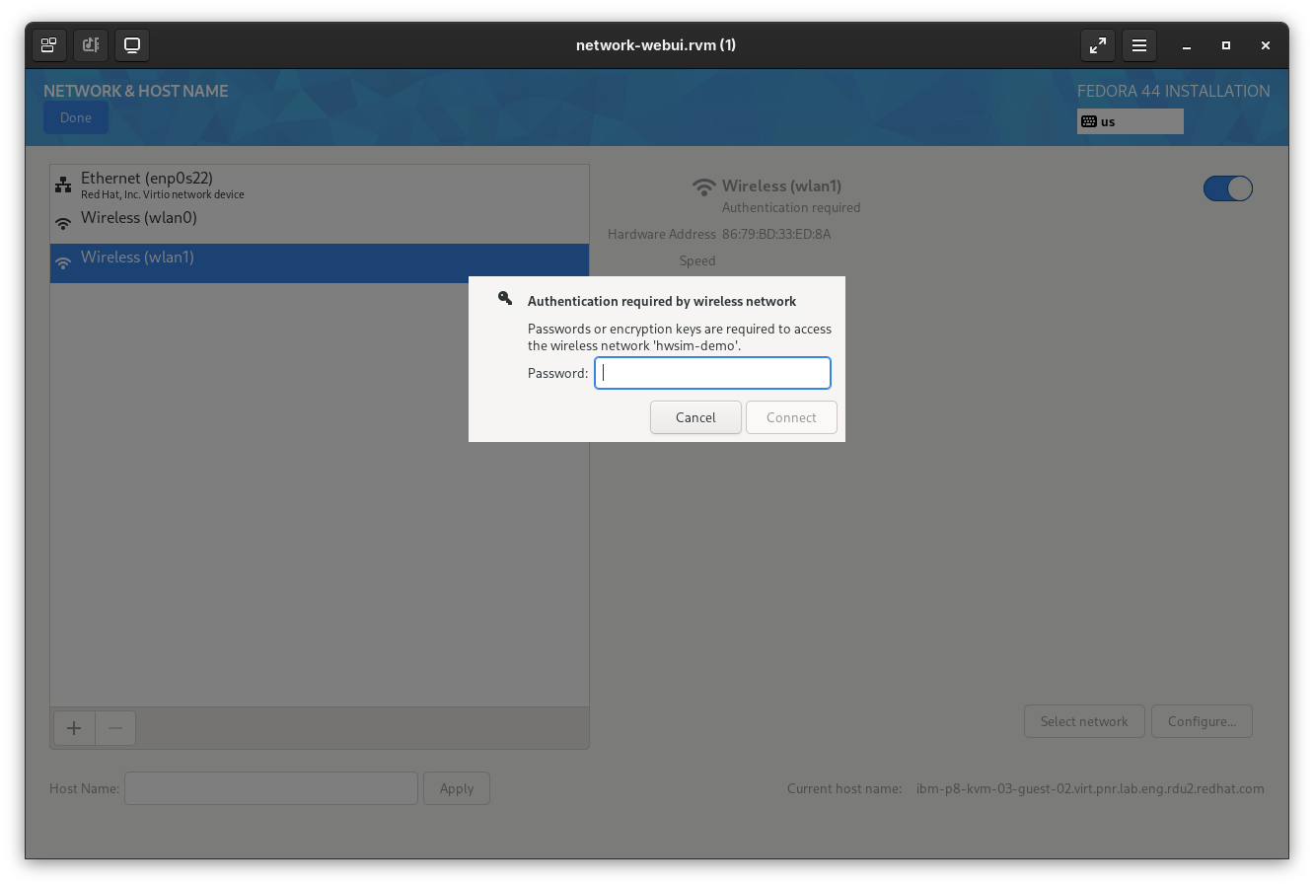Click the window layout icon in the title bar
Image resolution: width=1314 pixels, height=887 pixels.
[x=48, y=45]
